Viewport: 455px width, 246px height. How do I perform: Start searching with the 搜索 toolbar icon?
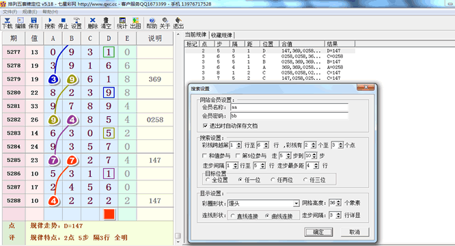(50, 23)
